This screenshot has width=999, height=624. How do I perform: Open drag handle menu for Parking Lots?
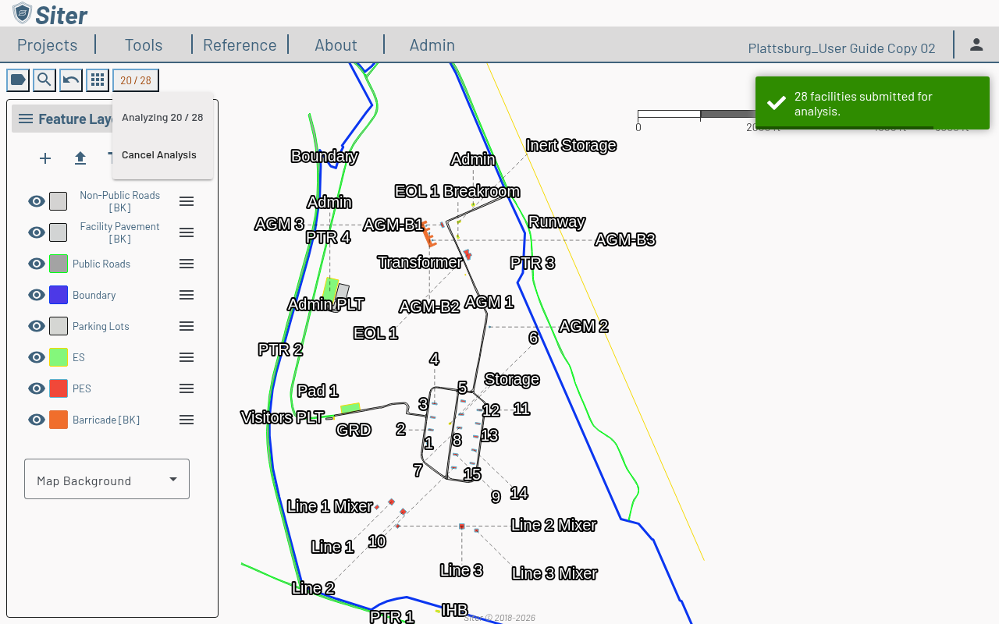tap(187, 326)
